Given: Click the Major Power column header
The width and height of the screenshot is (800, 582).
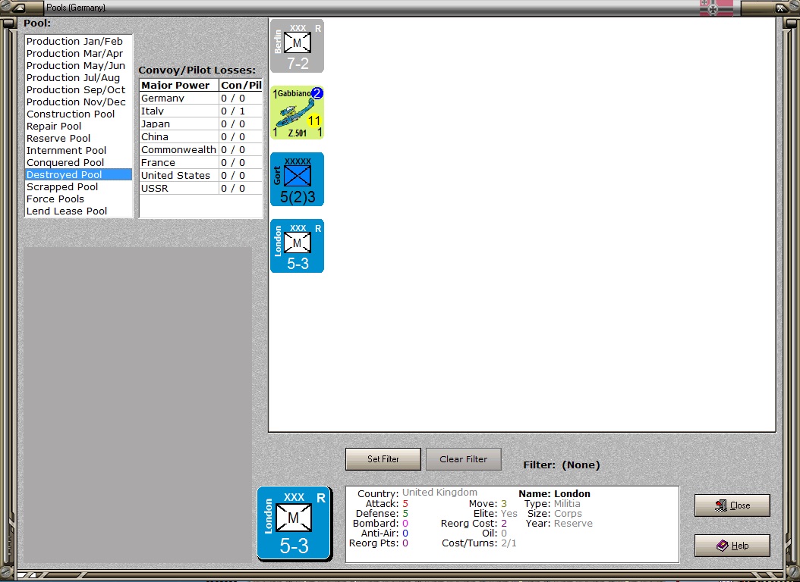Looking at the screenshot, I should [179, 85].
